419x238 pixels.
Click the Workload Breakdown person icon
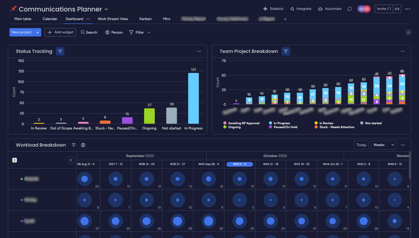(x=83, y=145)
